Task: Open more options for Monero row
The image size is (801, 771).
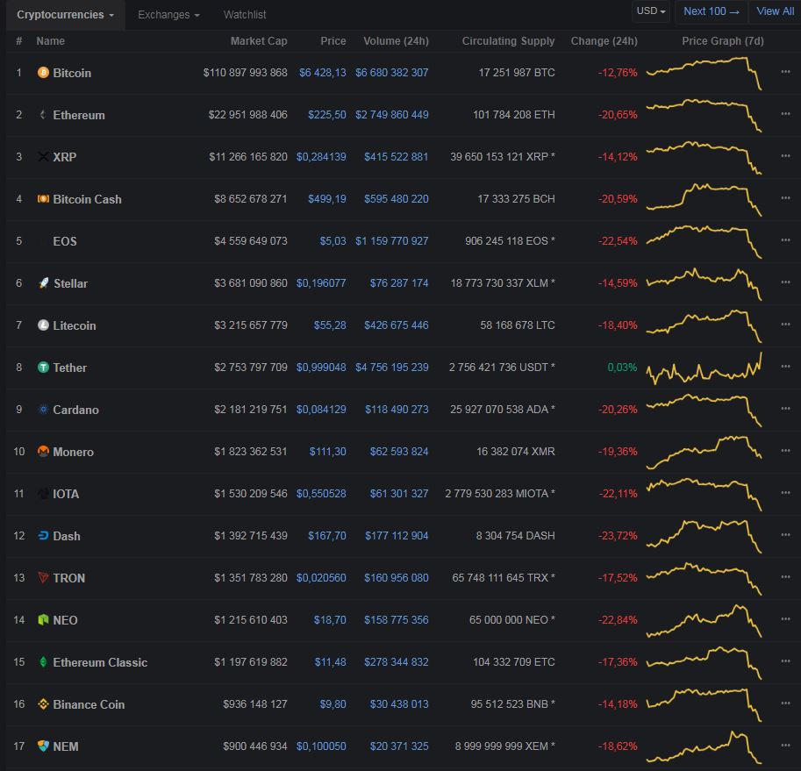Action: 786,451
